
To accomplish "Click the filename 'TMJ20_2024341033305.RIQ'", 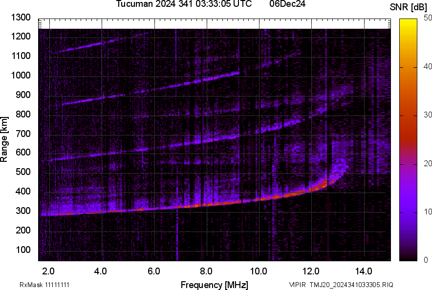I will point(351,285).
